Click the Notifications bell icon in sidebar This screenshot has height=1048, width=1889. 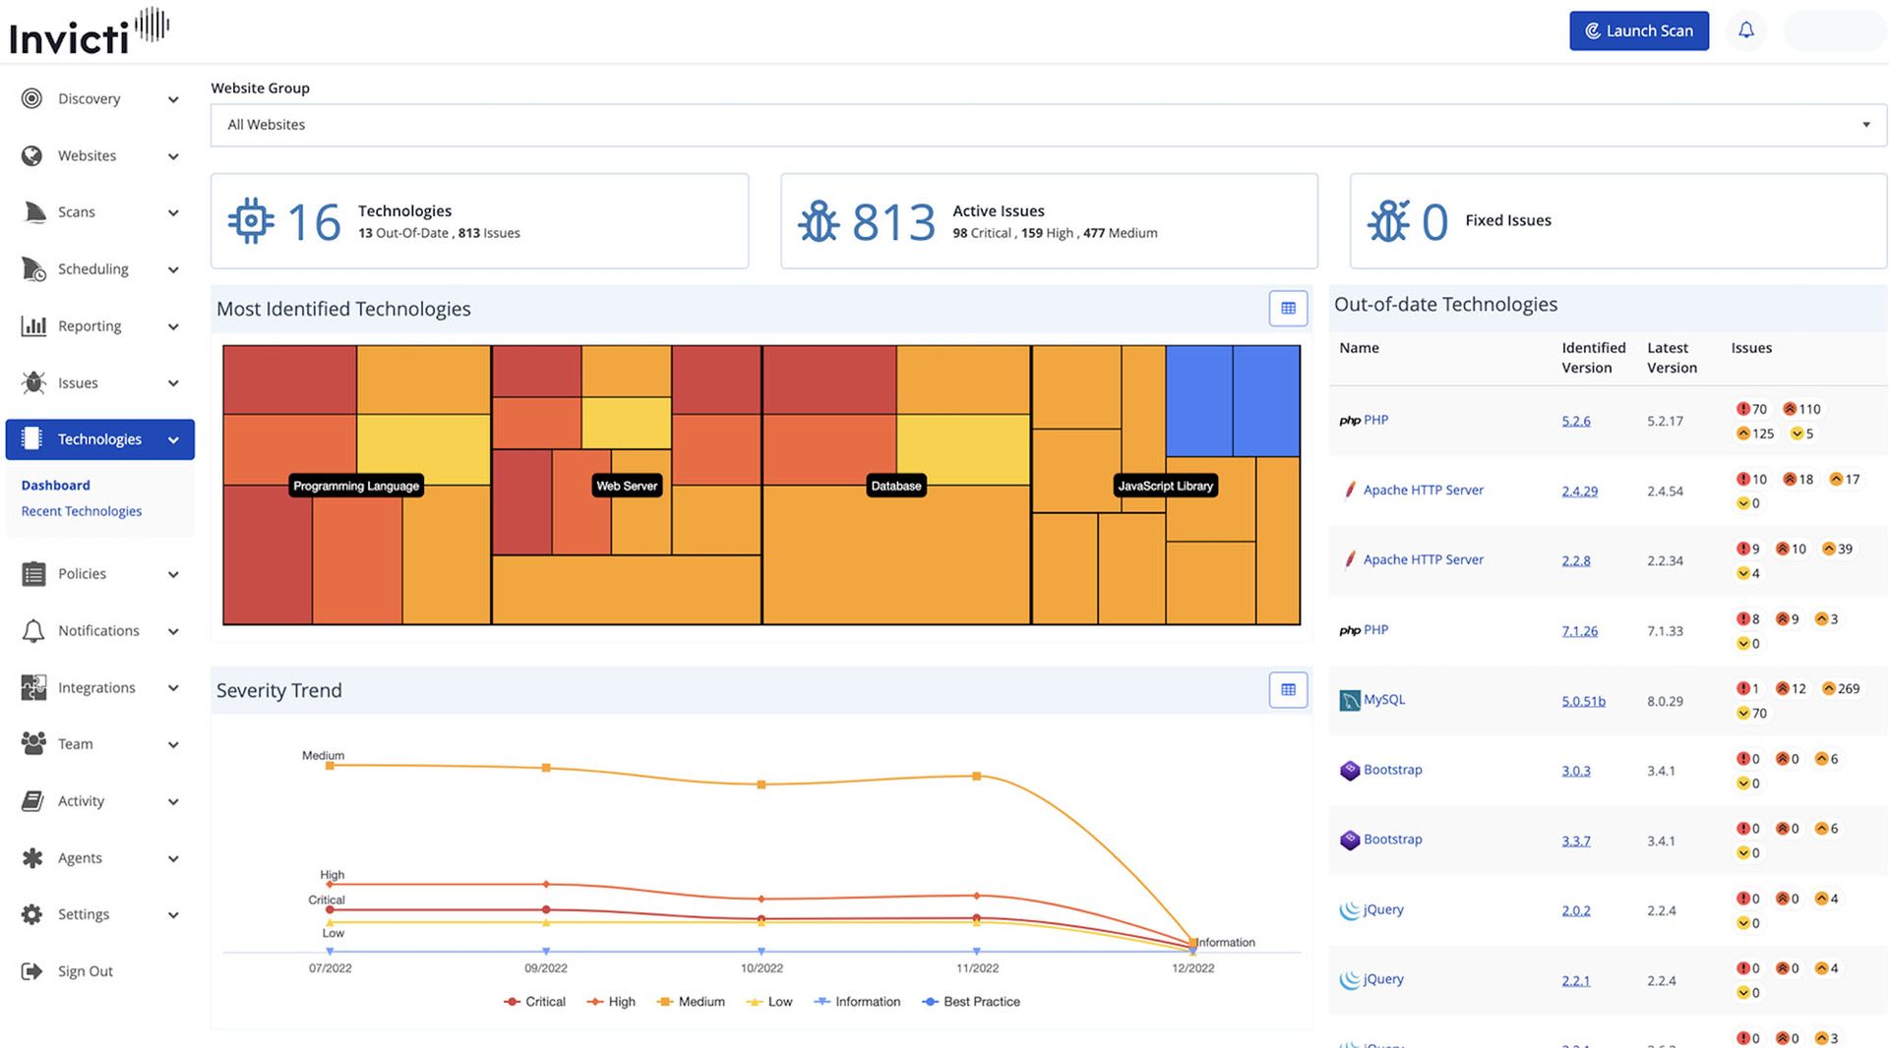pyautogui.click(x=33, y=631)
